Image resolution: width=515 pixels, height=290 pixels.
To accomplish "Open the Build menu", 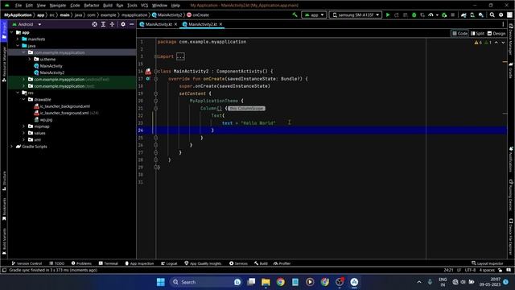I will click(107, 6).
